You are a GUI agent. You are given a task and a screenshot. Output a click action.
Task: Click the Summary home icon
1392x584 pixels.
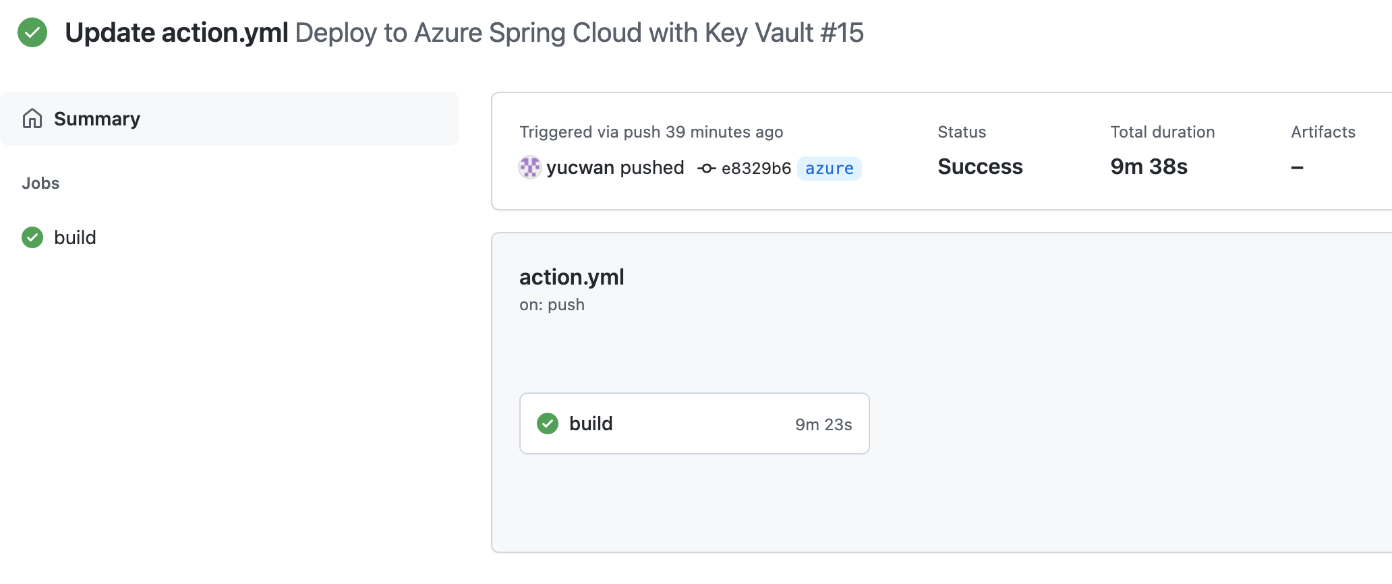[x=32, y=119]
